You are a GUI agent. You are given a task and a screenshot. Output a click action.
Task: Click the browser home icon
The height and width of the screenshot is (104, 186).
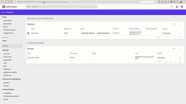(11, 2)
